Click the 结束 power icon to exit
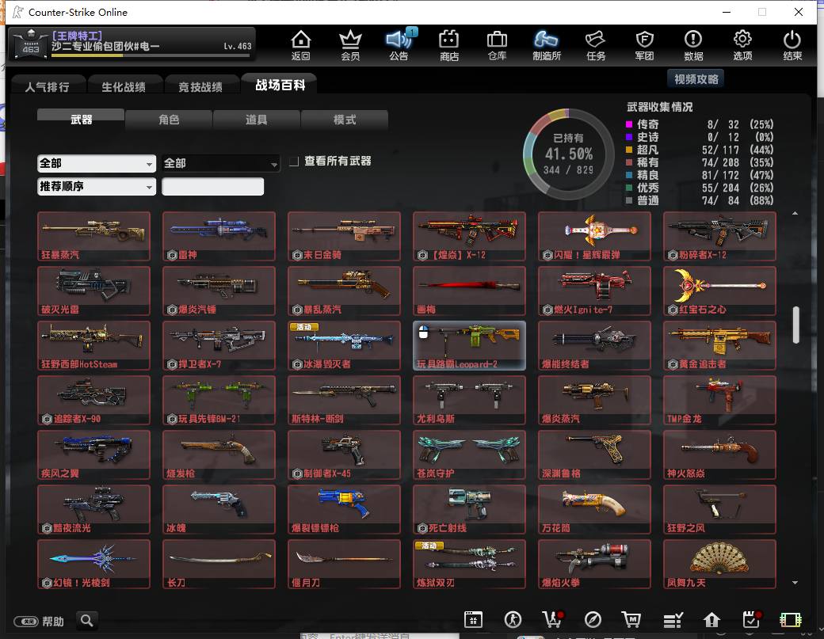The image size is (824, 639). pyautogui.click(x=792, y=45)
